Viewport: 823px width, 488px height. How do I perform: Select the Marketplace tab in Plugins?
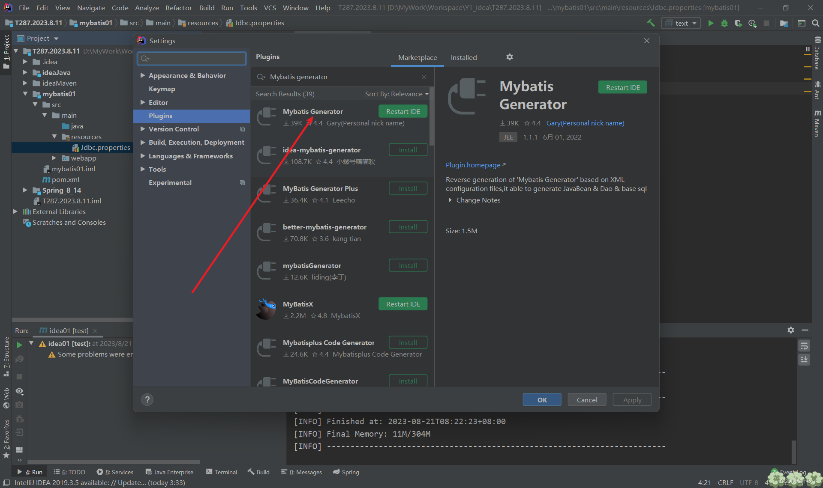(x=417, y=57)
